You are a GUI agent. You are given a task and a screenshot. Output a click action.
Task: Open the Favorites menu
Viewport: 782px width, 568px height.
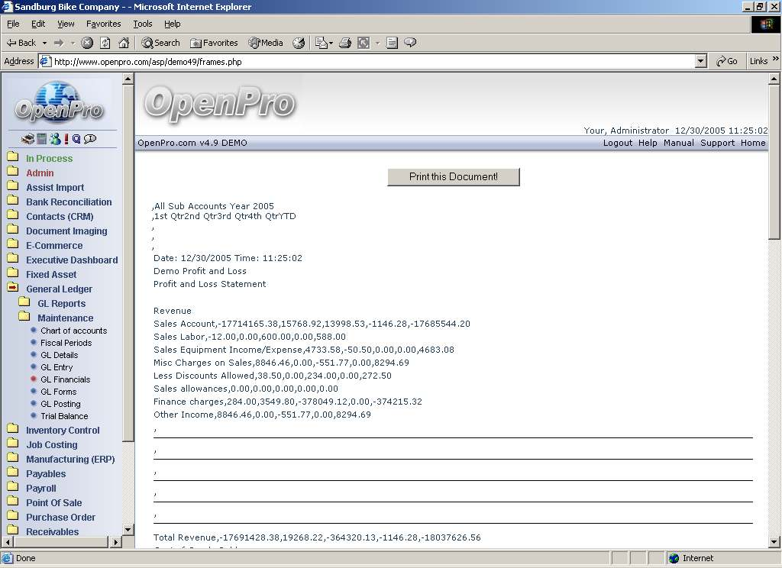(x=103, y=24)
